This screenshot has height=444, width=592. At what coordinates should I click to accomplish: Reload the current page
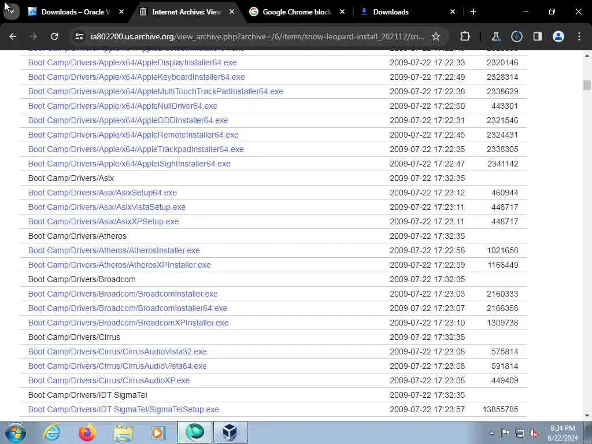coord(54,36)
